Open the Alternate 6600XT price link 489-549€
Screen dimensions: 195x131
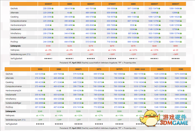[x=90, y=13]
